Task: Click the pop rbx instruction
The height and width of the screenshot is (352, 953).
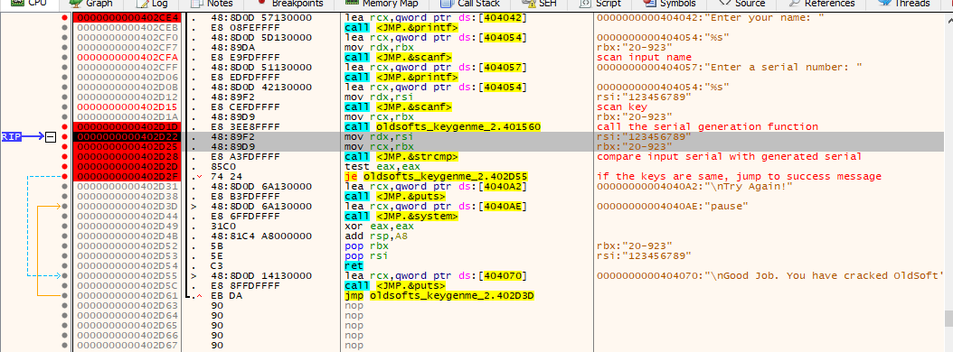Action: [x=365, y=246]
